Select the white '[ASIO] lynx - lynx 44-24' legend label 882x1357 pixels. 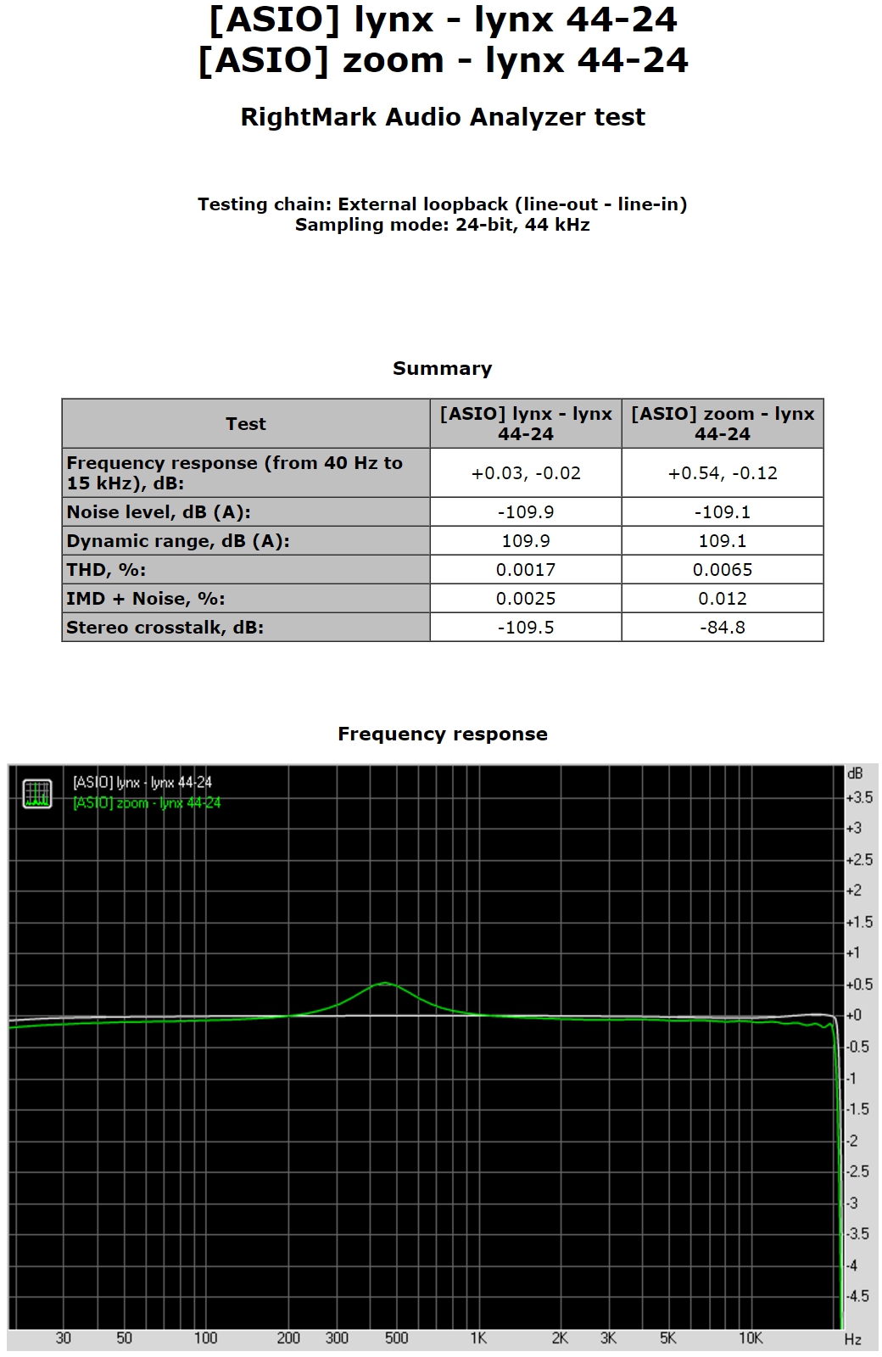[x=142, y=782]
